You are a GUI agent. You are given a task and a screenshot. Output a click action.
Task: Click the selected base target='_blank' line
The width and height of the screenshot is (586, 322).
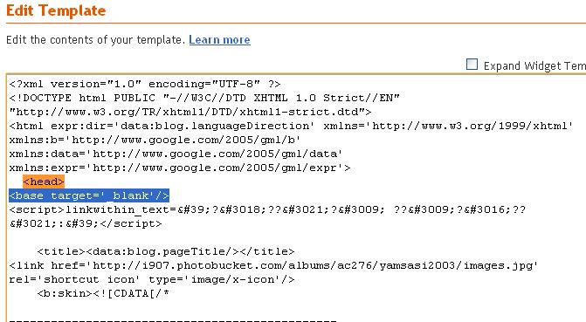tap(89, 195)
